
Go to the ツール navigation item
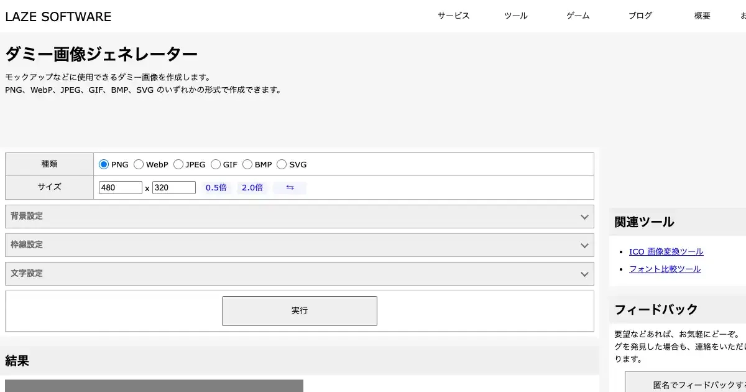point(515,16)
